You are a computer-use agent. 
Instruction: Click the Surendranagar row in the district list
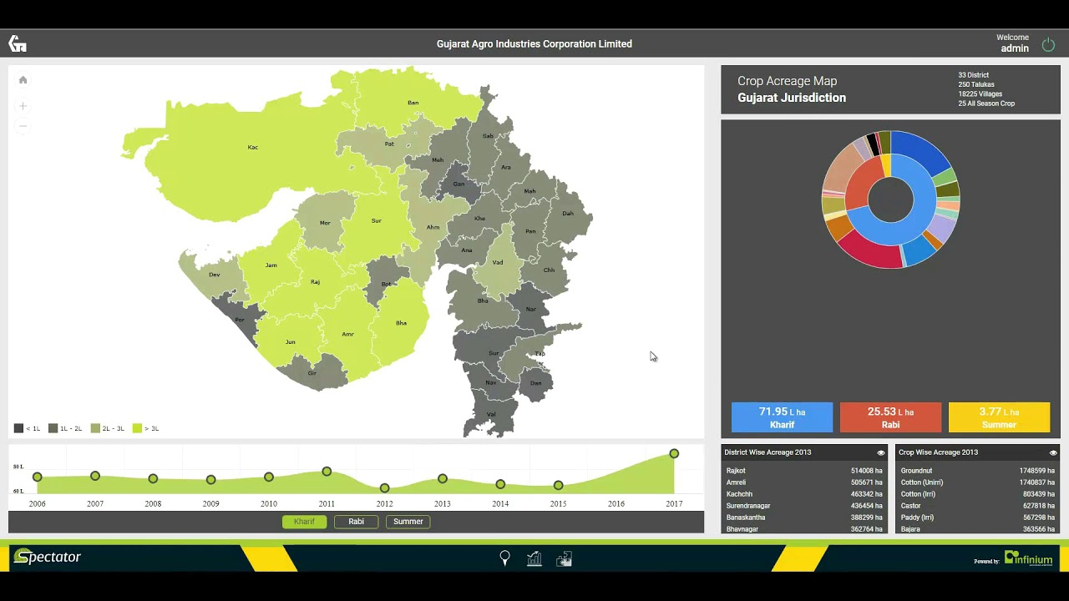pyautogui.click(x=803, y=506)
